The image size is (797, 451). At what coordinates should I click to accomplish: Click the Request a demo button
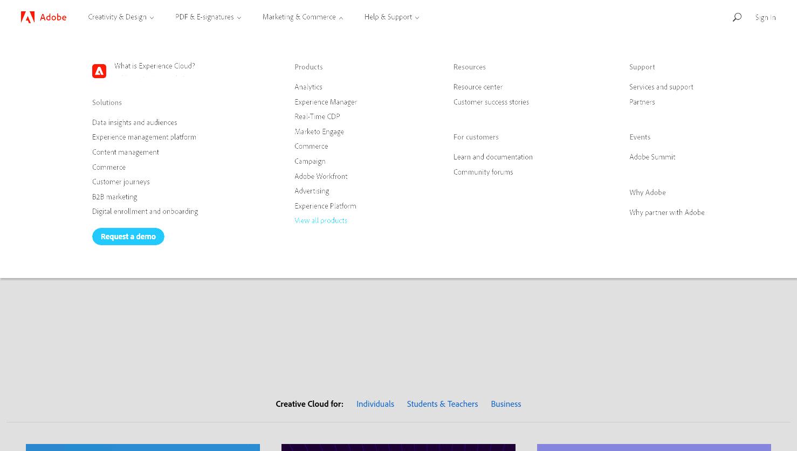pyautogui.click(x=128, y=237)
